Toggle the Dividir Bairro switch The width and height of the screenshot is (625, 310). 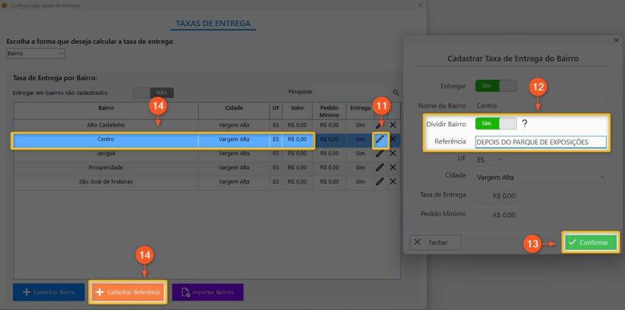(x=496, y=124)
